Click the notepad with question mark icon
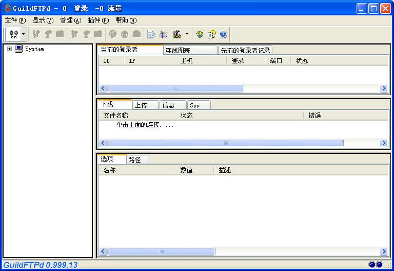This screenshot has height=271, width=394. pos(211,34)
